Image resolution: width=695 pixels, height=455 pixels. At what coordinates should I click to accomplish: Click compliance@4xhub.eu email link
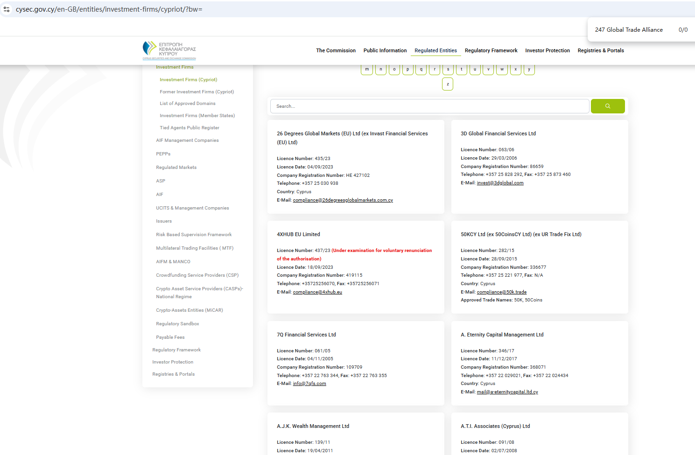coord(317,292)
